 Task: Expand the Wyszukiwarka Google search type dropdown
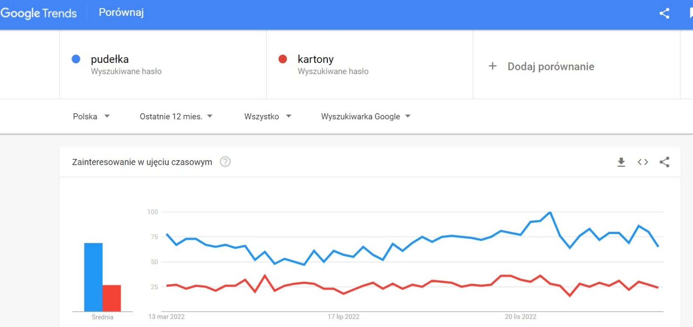point(366,117)
